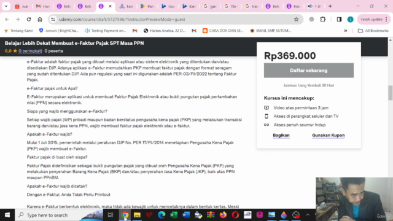Open the tab search dropdown arrow
Image resolution: width=393 pixels, height=221 pixels.
(x=6, y=6)
